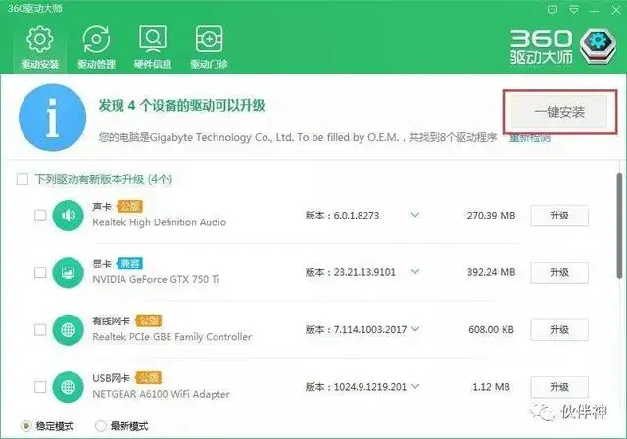Open the 驱动管理 refresh-style icon
The image size is (627, 439).
[x=96, y=39]
